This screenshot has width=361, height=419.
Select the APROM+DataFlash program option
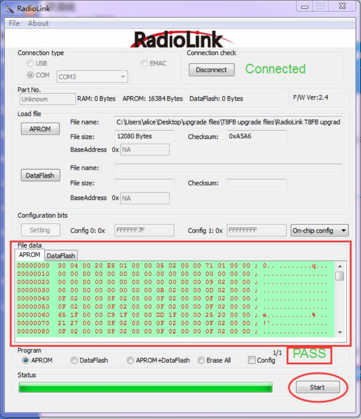coord(130,360)
